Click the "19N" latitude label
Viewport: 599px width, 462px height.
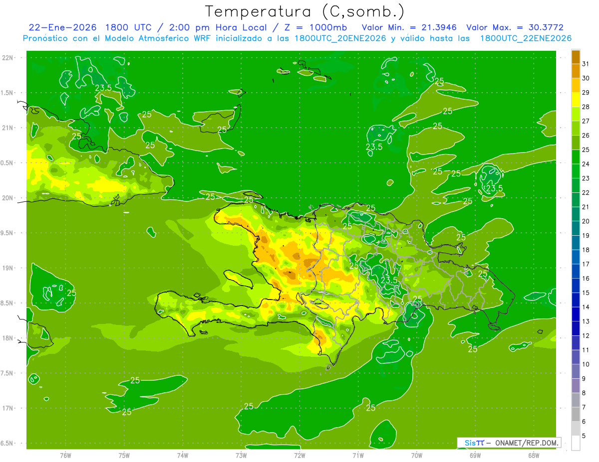click(8, 268)
